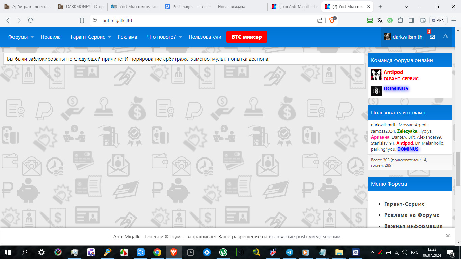
Task: Open the Гарант-Сервис nav item
Action: (88, 37)
